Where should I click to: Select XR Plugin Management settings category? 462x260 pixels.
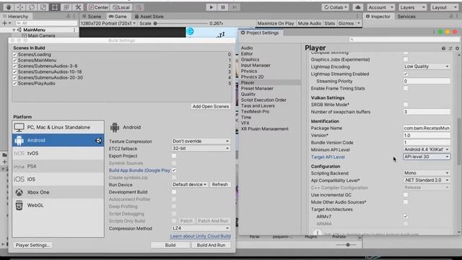pyautogui.click(x=265, y=129)
